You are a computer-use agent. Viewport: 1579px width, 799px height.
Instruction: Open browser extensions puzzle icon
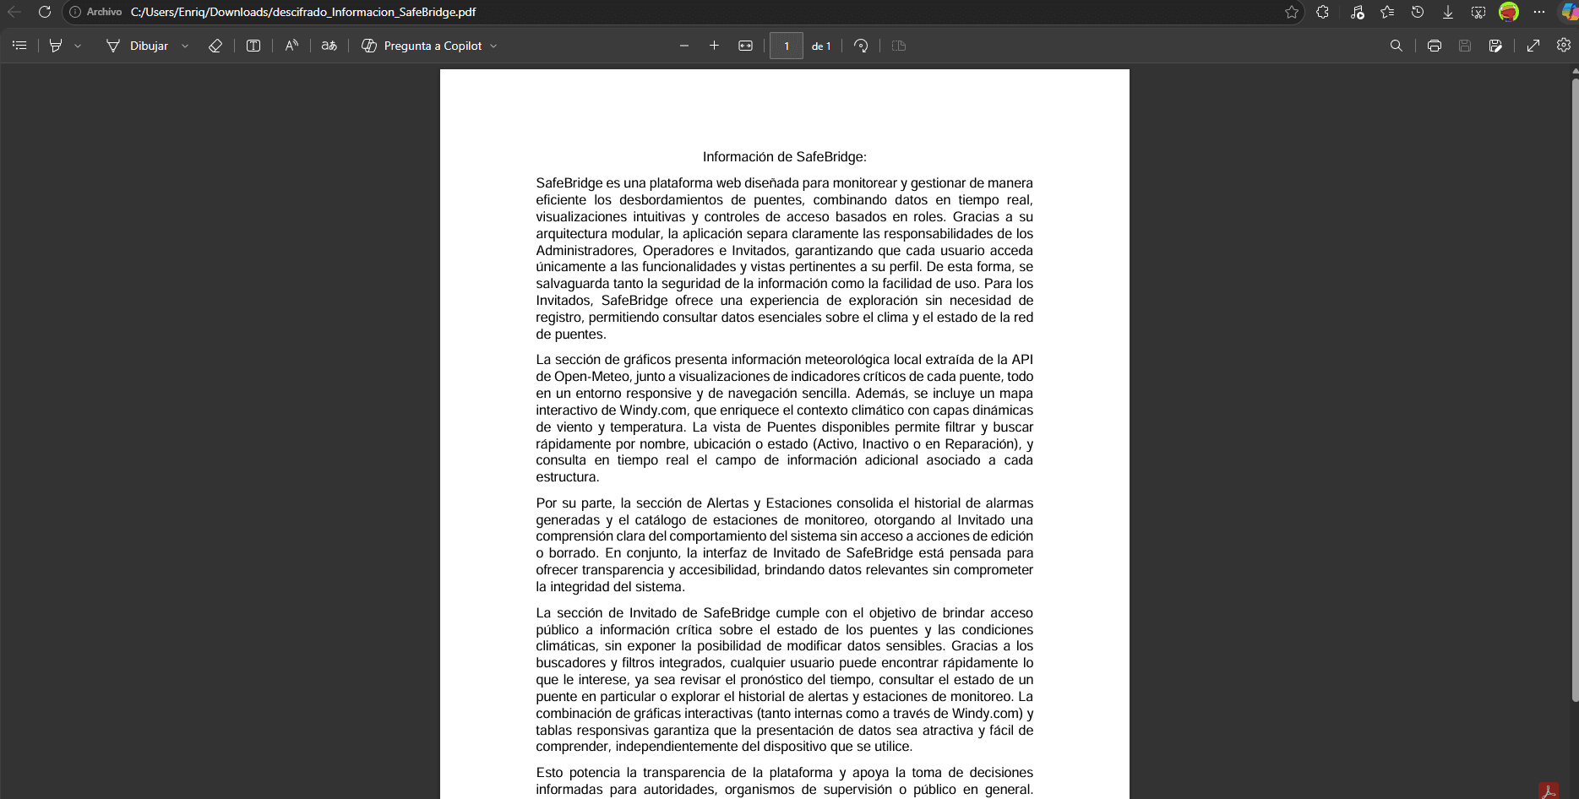coord(1323,12)
